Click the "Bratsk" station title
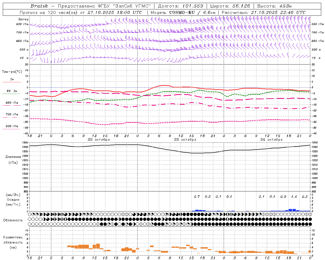325x260 pixels. click(x=39, y=6)
